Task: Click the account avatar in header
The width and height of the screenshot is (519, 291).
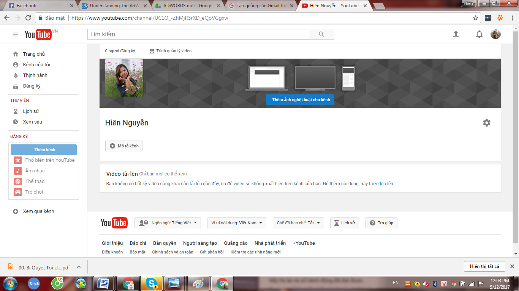Action: click(x=495, y=34)
